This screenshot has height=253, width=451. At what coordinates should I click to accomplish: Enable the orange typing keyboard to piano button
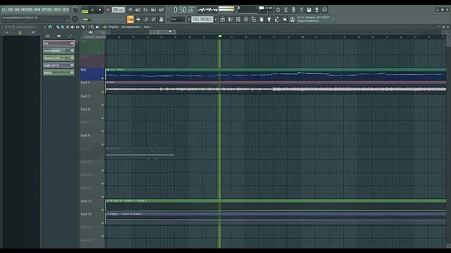pyautogui.click(x=130, y=19)
